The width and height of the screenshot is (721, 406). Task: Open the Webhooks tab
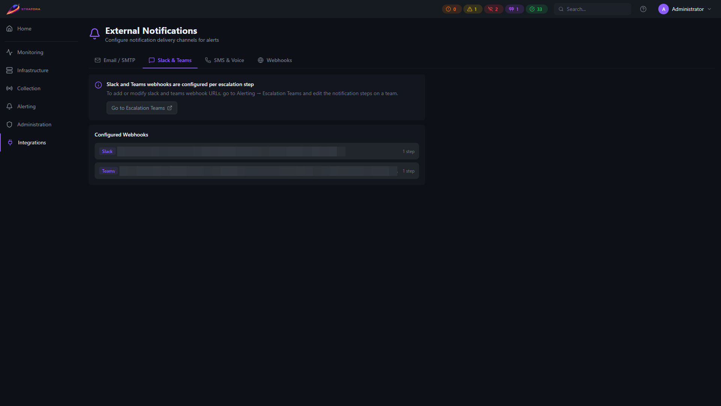275,60
